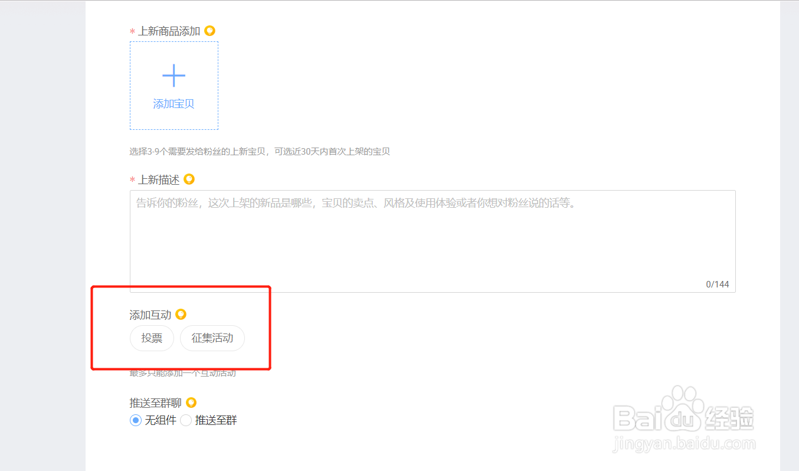Click the 添加宝贝 text link
The height and width of the screenshot is (471, 799).
click(x=173, y=104)
